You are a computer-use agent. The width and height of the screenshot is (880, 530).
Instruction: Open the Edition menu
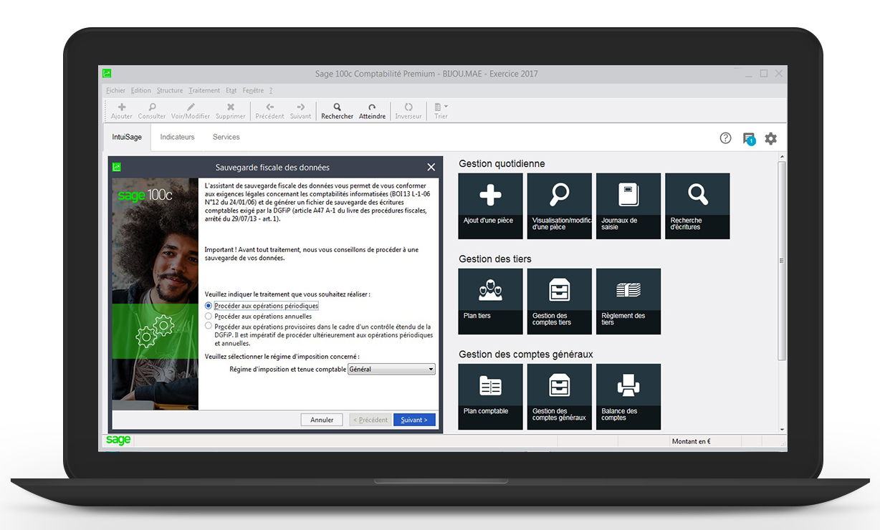[x=141, y=91]
